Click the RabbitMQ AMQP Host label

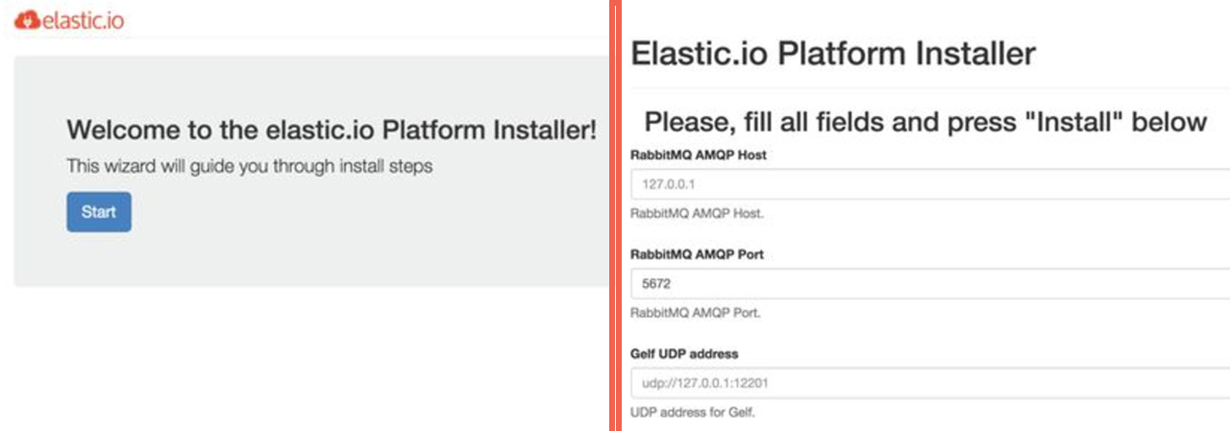coord(699,155)
